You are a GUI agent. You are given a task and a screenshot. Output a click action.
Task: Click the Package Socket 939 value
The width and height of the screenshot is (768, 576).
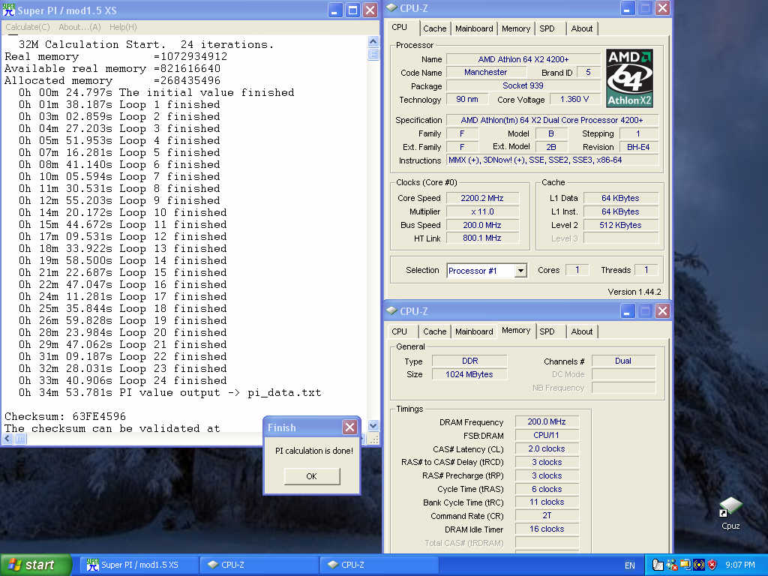pyautogui.click(x=523, y=85)
